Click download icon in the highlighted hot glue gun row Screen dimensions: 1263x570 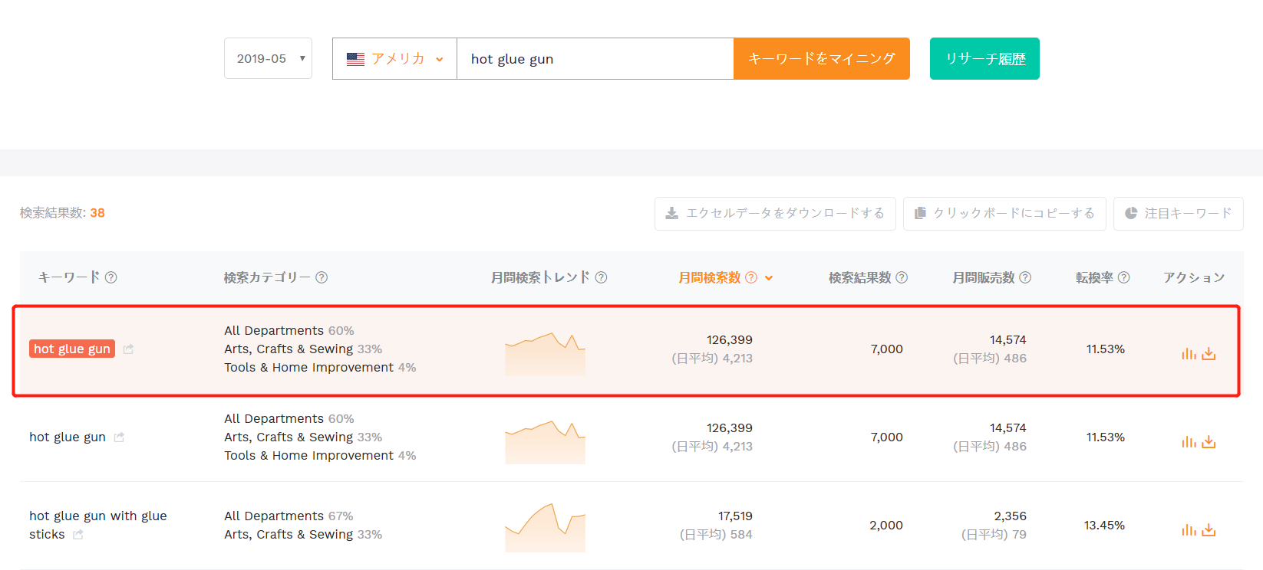click(x=1209, y=354)
